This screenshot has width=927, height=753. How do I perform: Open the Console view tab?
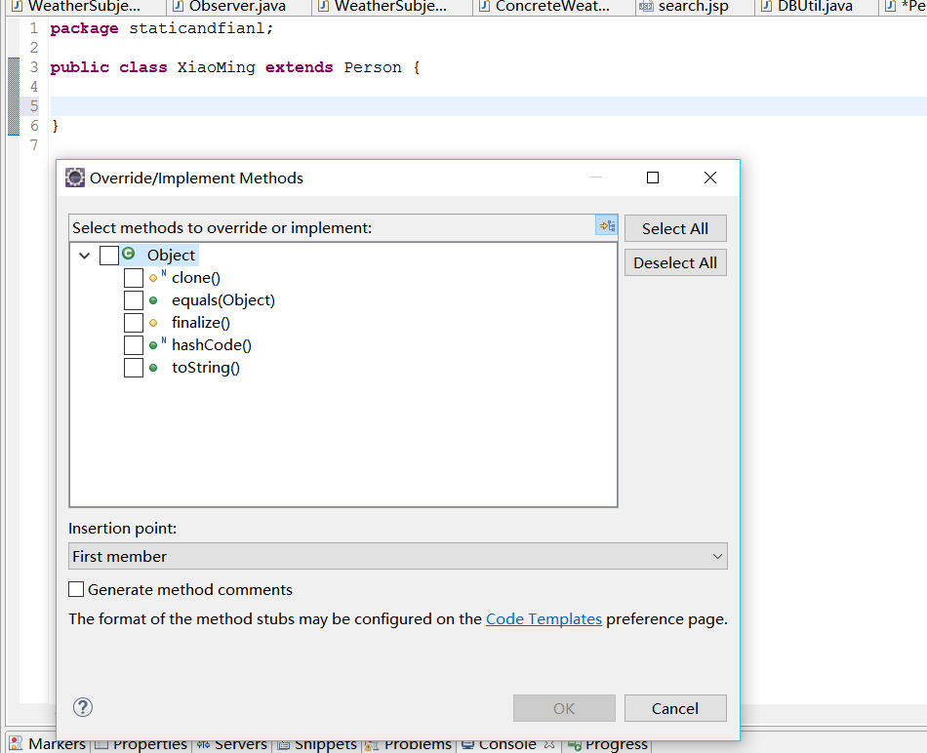click(x=507, y=745)
